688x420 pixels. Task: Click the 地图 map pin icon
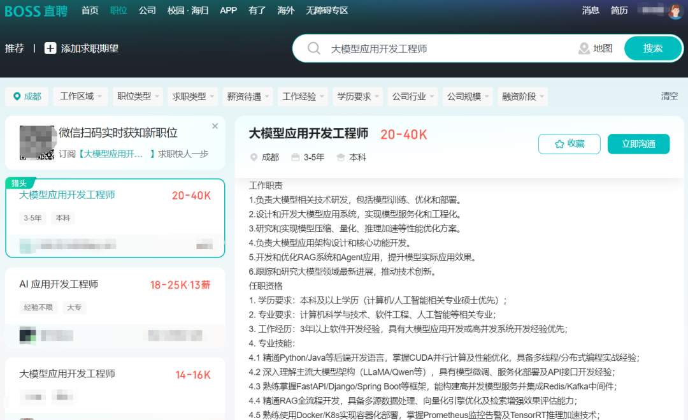(584, 48)
